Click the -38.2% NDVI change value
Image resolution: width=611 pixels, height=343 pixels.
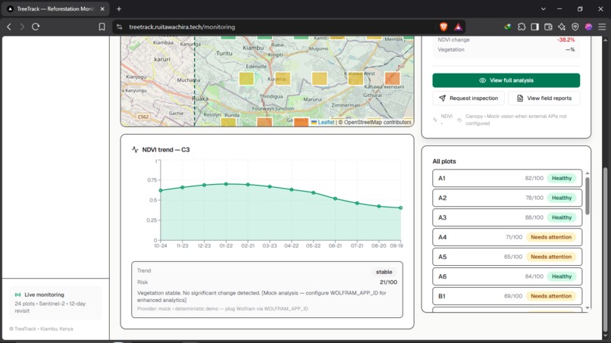tap(566, 39)
